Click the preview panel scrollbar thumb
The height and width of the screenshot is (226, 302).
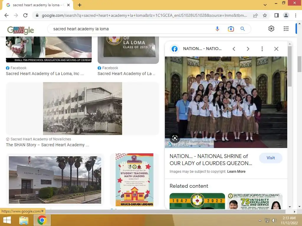pyautogui.click(x=290, y=66)
